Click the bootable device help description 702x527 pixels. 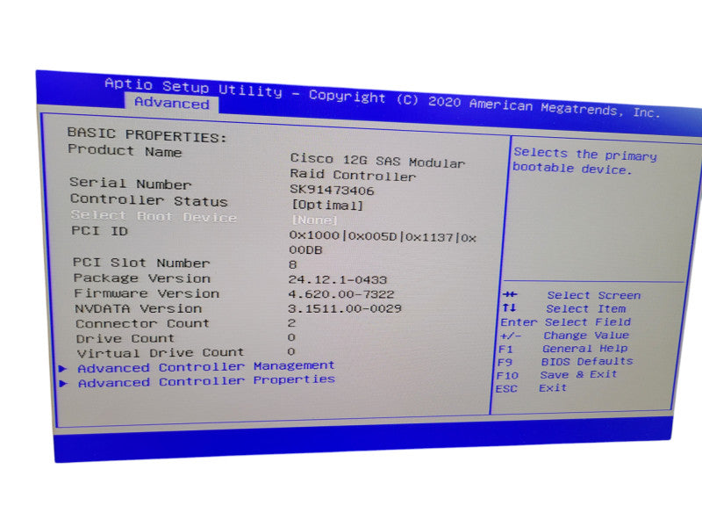[584, 161]
